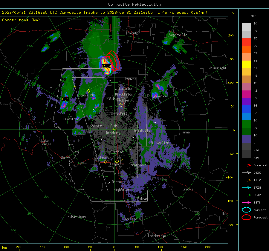269x251 pixels.
Task: Select the 20-30 dBZ green swatch
Action: point(246,124)
